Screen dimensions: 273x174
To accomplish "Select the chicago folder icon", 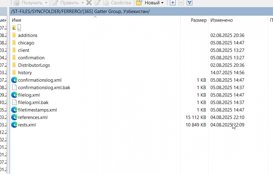I will pyautogui.click(x=14, y=43).
